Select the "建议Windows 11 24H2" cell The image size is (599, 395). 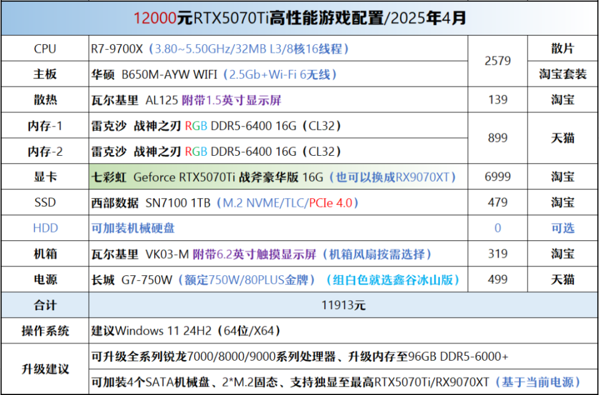click(x=343, y=331)
